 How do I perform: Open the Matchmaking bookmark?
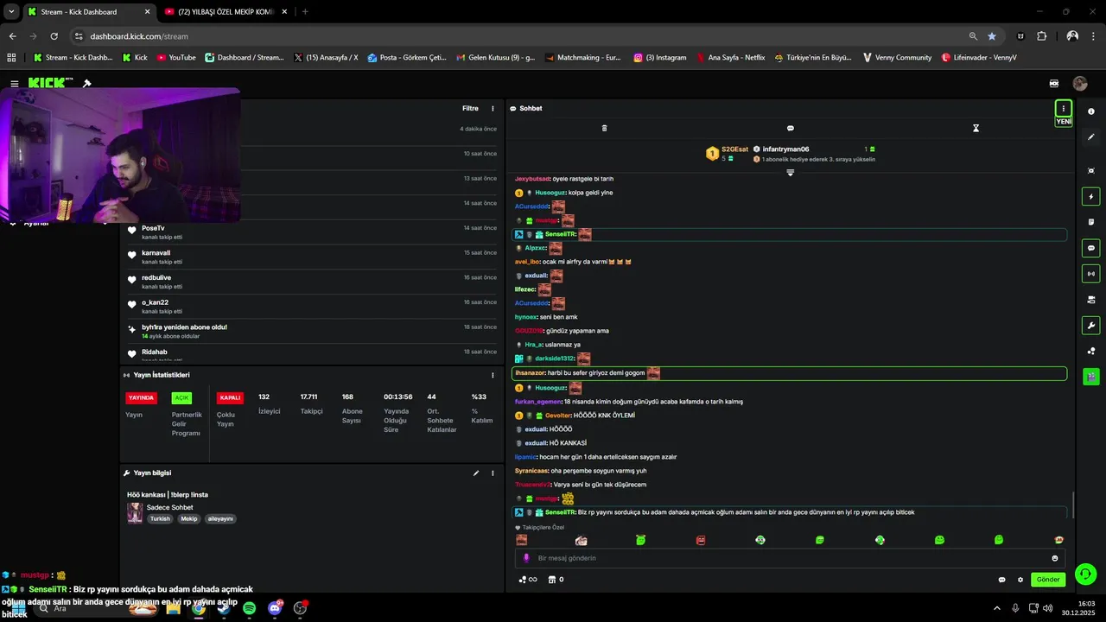[x=583, y=58]
